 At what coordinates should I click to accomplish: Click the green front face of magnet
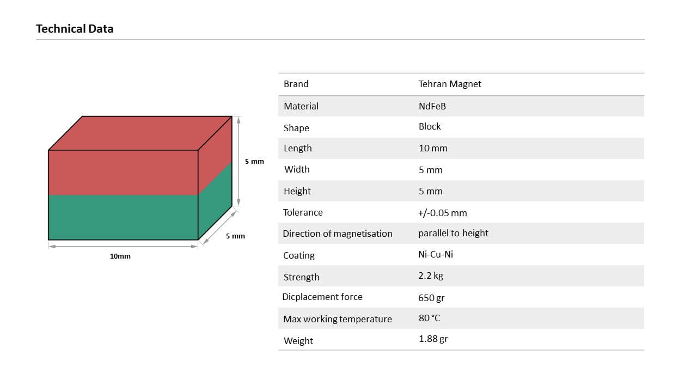click(123, 217)
